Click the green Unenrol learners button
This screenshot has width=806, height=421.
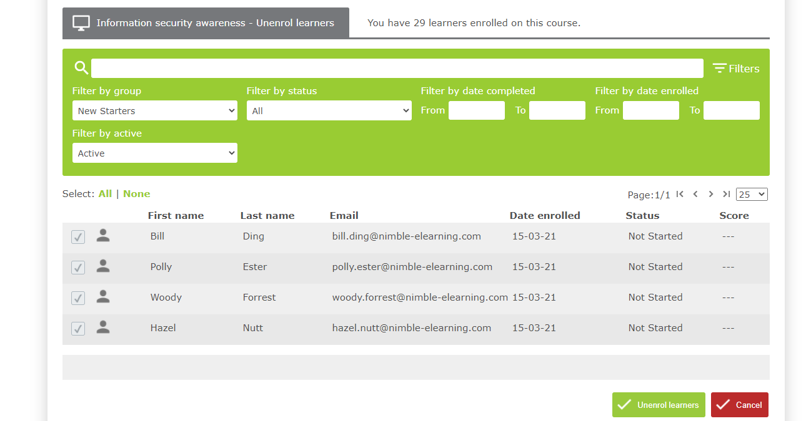tap(659, 405)
